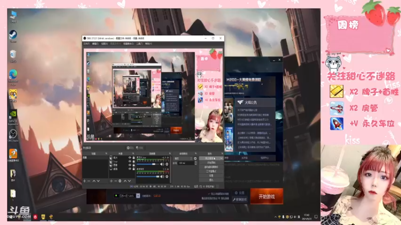Screen dimensions: 401x225
Task: Open source properties gear below Sources list
Action: [x=120, y=181]
